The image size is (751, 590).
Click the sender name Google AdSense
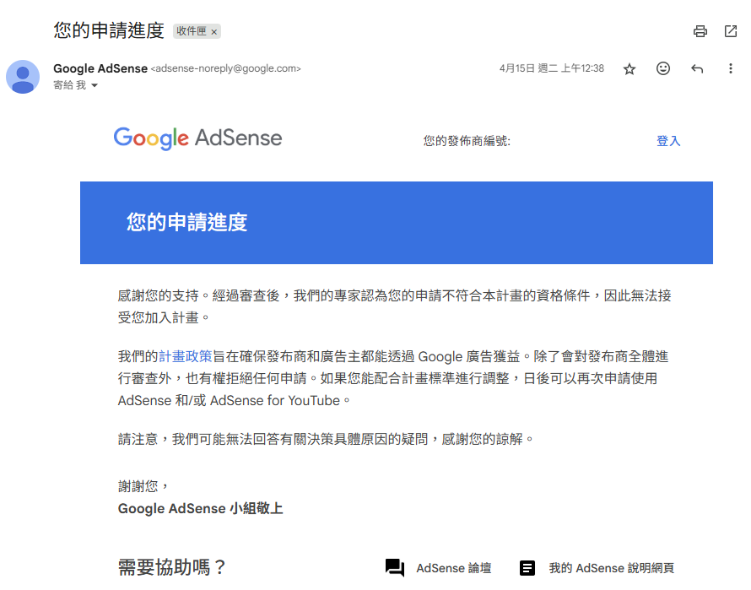pos(100,68)
